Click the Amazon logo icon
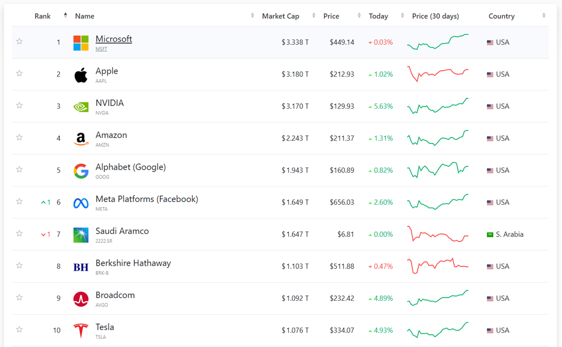 coord(81,139)
